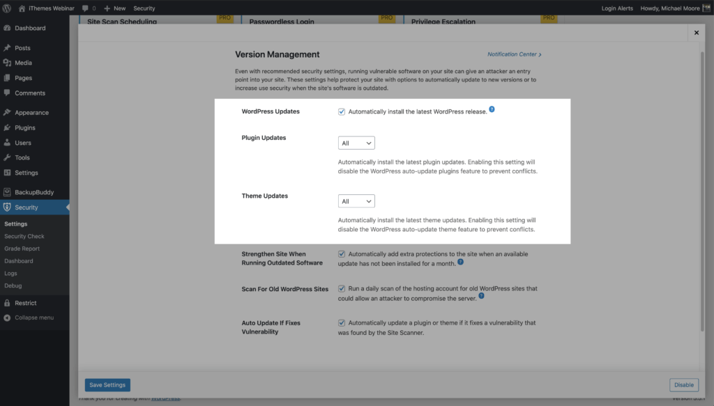Open Logs submenu item
The height and width of the screenshot is (406, 714).
10,273
